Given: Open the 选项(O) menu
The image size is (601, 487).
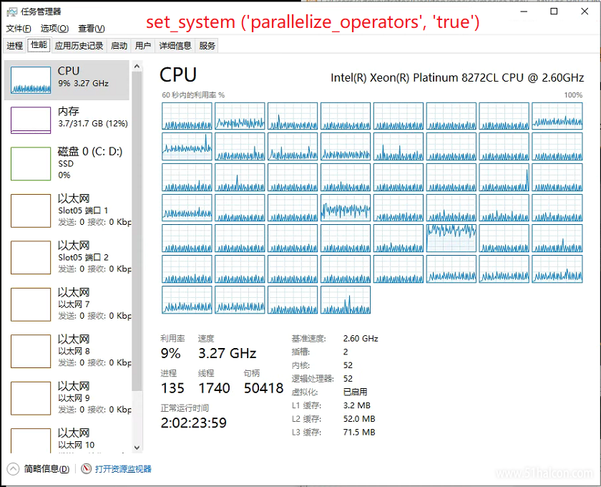Looking at the screenshot, I should pyautogui.click(x=54, y=29).
